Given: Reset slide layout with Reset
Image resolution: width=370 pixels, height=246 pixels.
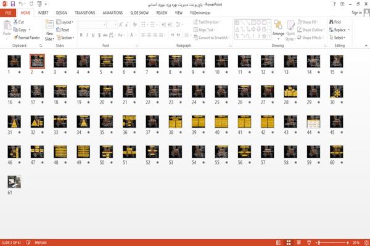Looking at the screenshot, I should tap(62, 30).
